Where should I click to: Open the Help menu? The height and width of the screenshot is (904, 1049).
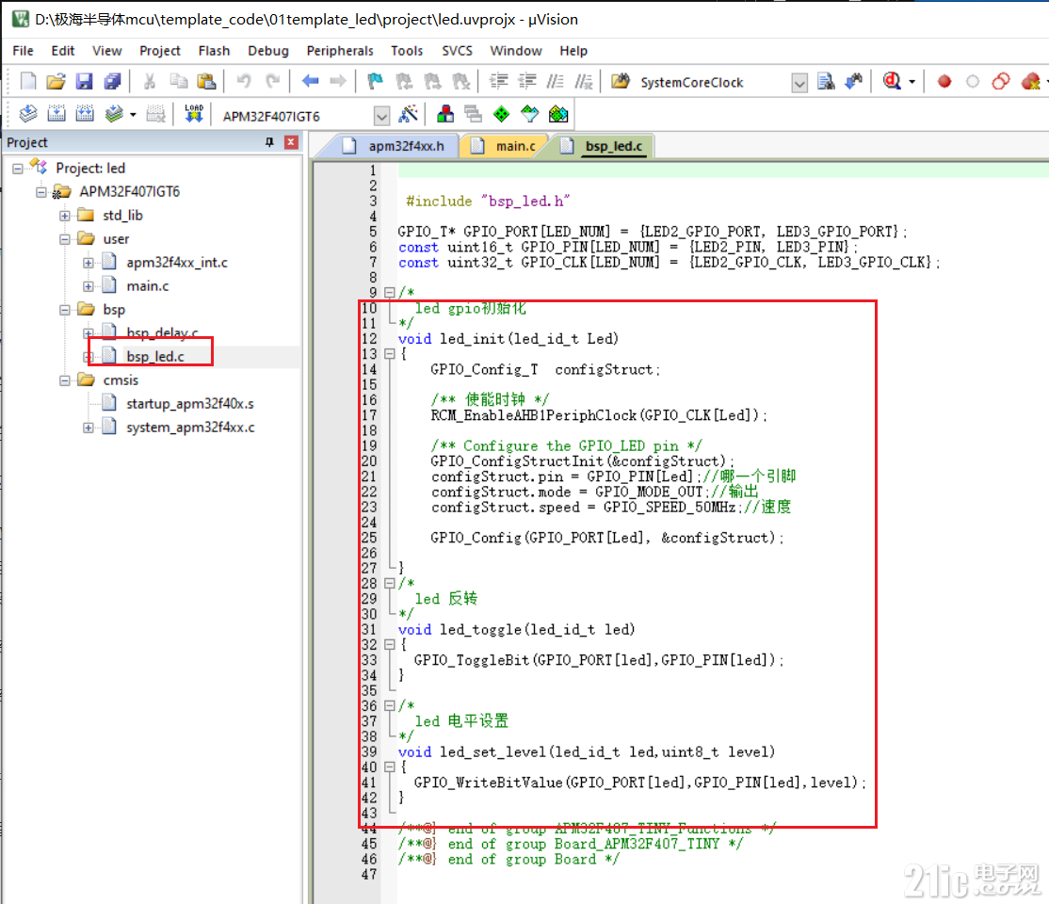click(573, 51)
